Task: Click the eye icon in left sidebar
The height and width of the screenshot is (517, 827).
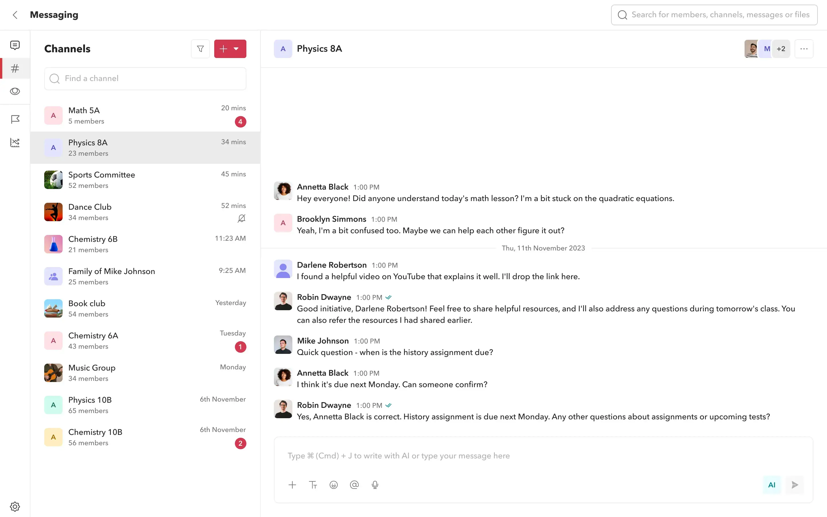Action: point(15,91)
